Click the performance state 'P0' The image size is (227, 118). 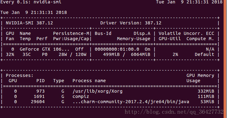[x=44, y=54]
